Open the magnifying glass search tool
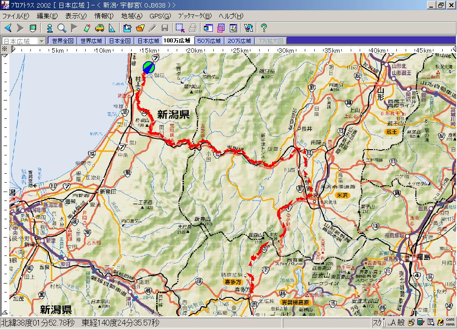This screenshot has height=330, width=457. (x=62, y=28)
